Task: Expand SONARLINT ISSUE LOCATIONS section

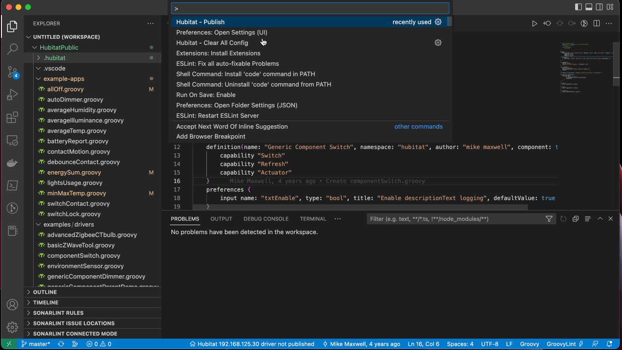Action: coord(92,323)
